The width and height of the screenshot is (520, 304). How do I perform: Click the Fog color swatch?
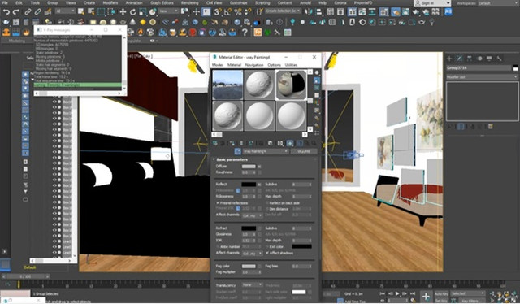(249, 266)
